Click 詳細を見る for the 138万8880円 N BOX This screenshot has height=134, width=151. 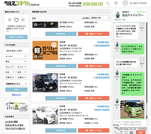(61, 66)
